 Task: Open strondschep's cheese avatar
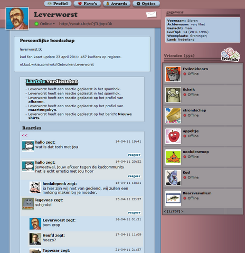click(173, 116)
